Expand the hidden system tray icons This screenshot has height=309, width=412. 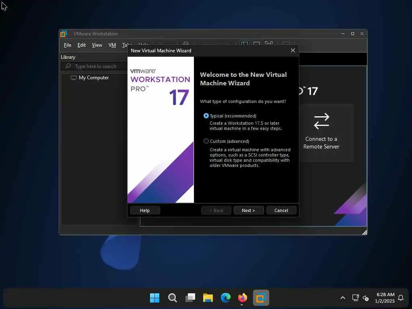(343, 298)
